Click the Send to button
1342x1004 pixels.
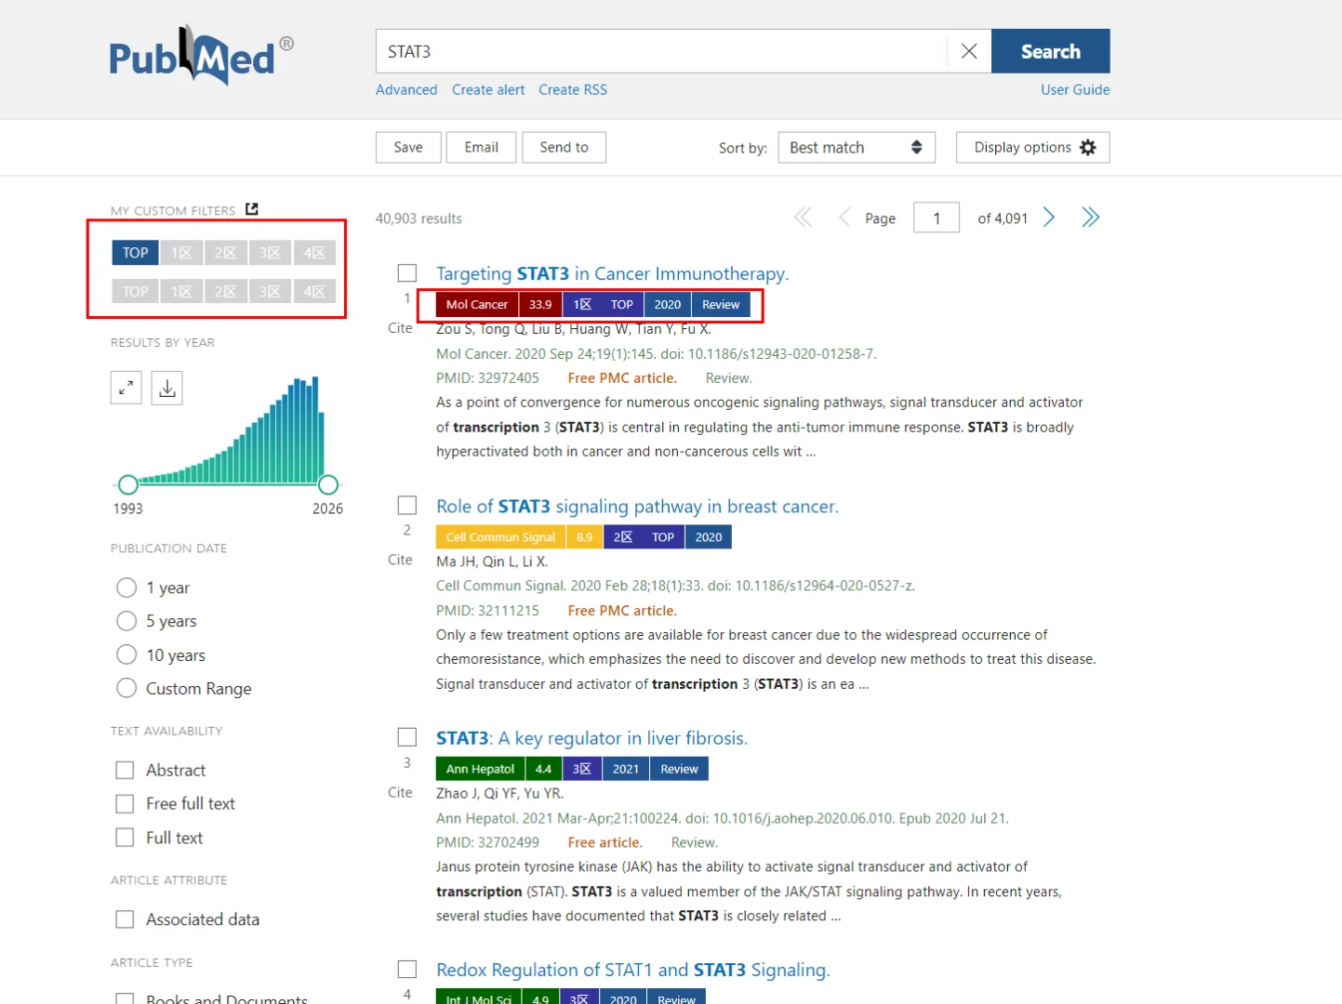[x=564, y=147]
